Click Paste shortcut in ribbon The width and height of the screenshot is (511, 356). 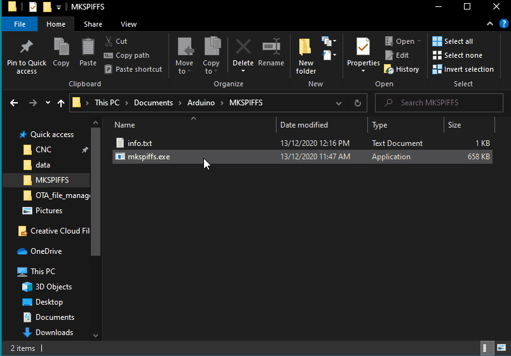point(133,69)
